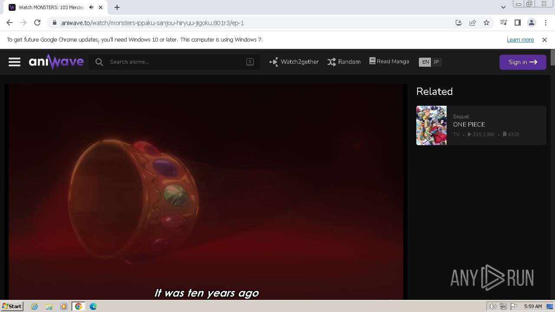Open Internet Explorer from taskbar
This screenshot has width=555, height=312.
(34, 306)
